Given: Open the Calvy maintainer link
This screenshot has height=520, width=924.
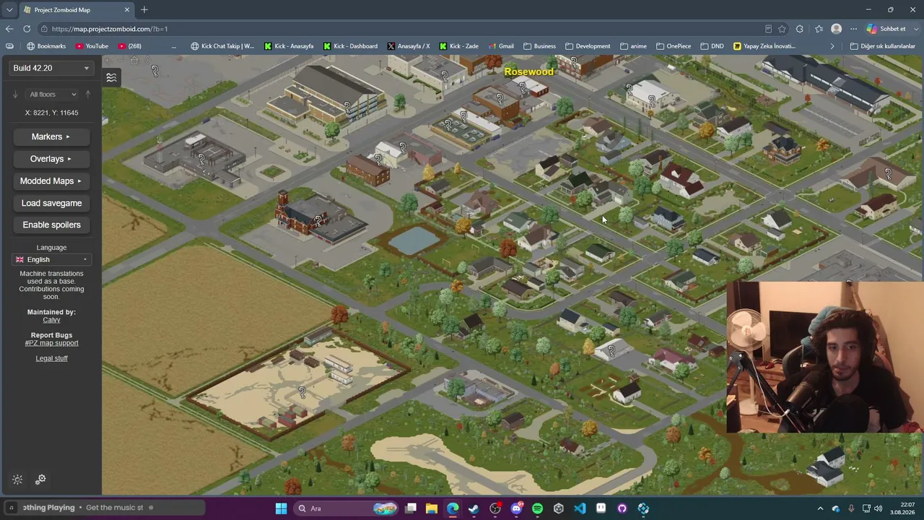Looking at the screenshot, I should [x=51, y=320].
